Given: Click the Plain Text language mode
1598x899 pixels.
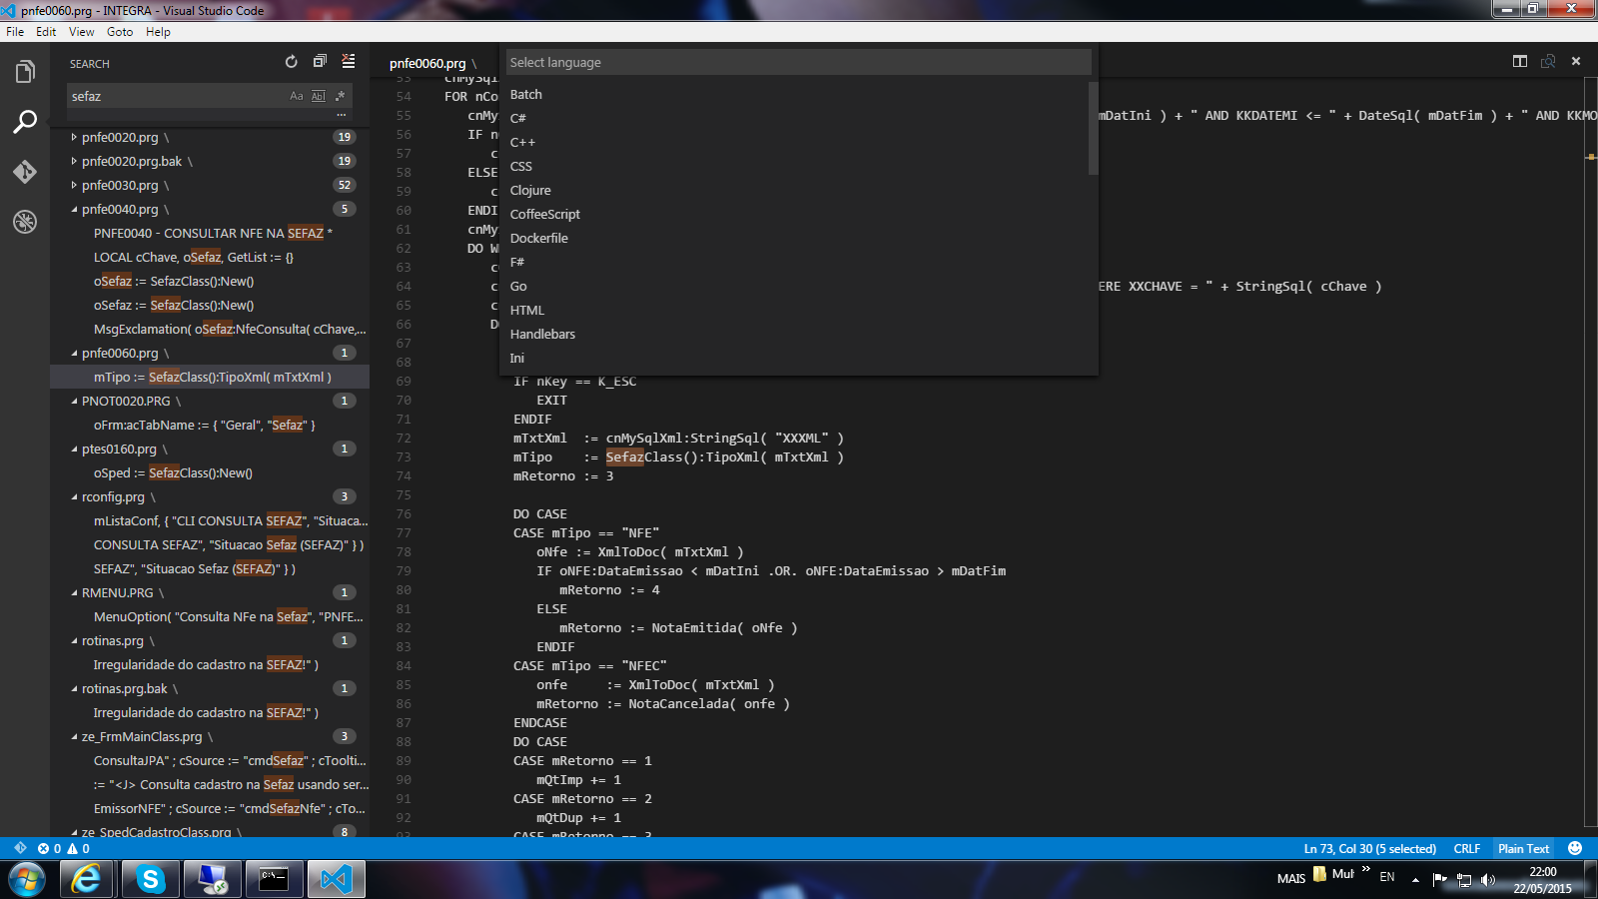Looking at the screenshot, I should tap(1523, 848).
